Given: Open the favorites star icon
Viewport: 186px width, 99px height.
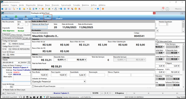Looking at the screenshot, I should [x=92, y=9].
